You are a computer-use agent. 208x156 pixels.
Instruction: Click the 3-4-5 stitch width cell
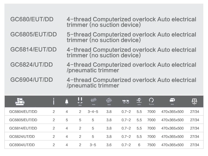(93, 112)
